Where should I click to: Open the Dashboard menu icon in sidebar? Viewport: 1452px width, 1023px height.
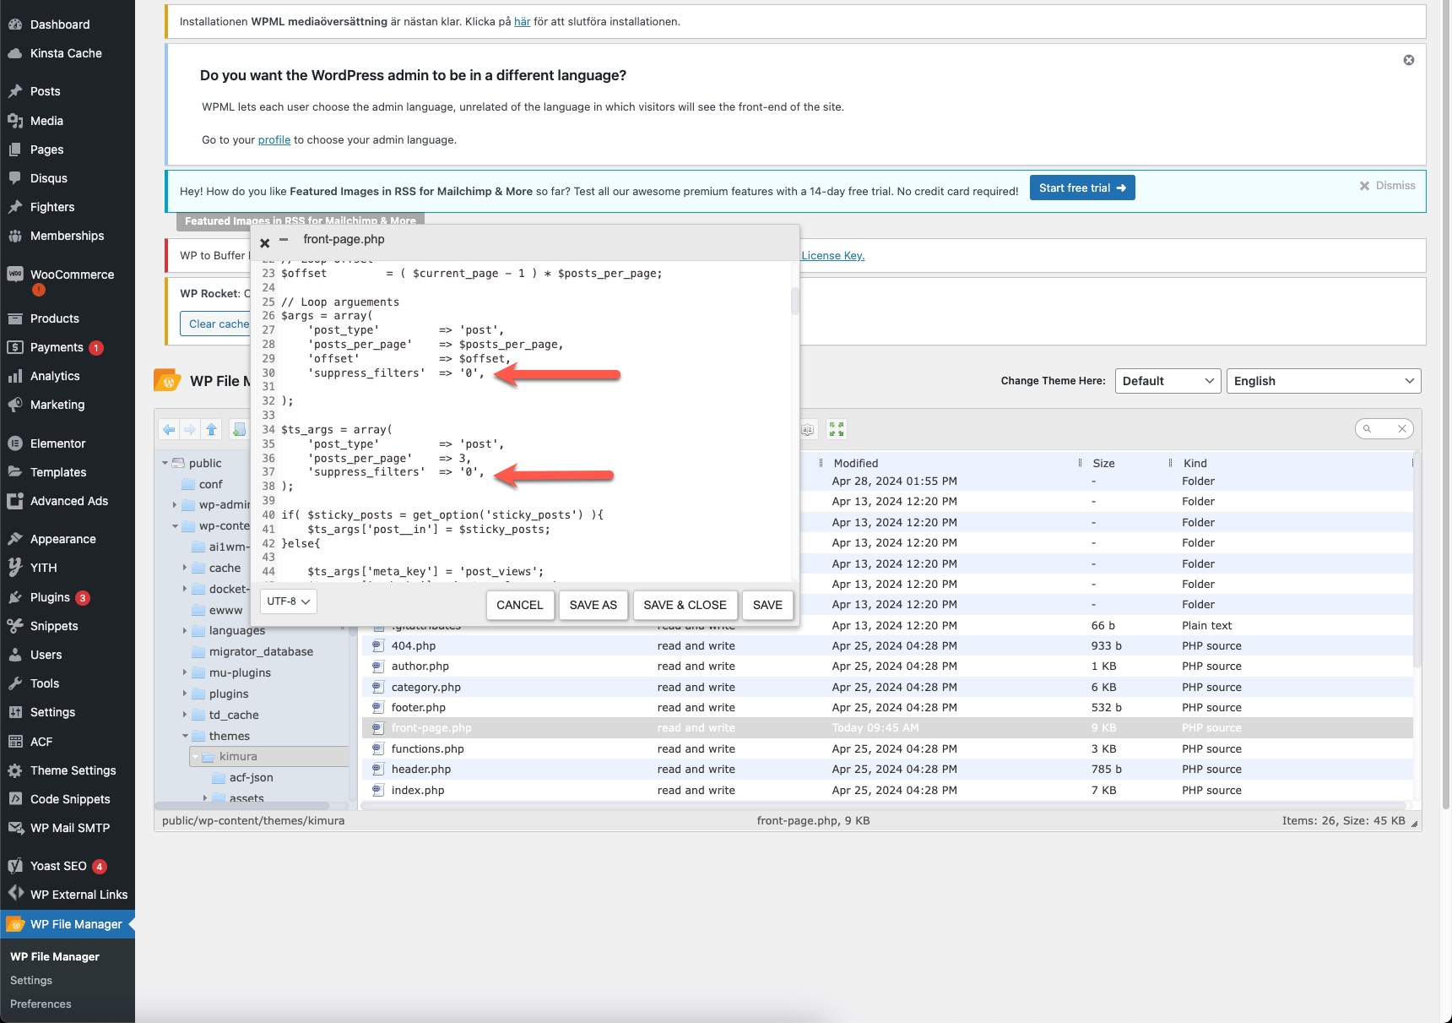[15, 24]
